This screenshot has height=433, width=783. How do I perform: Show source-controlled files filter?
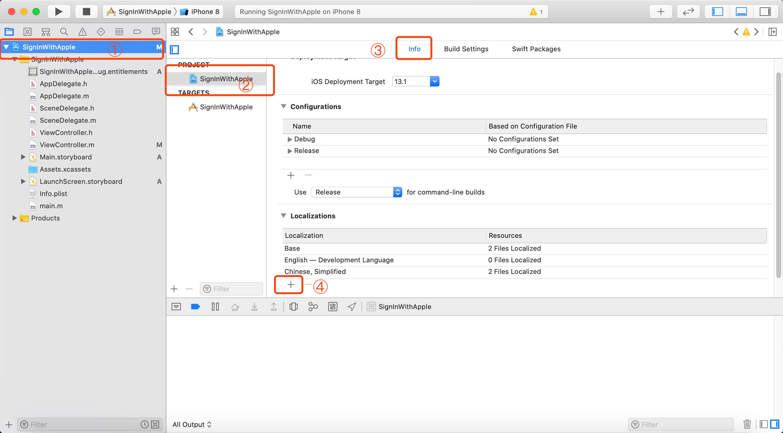point(155,424)
